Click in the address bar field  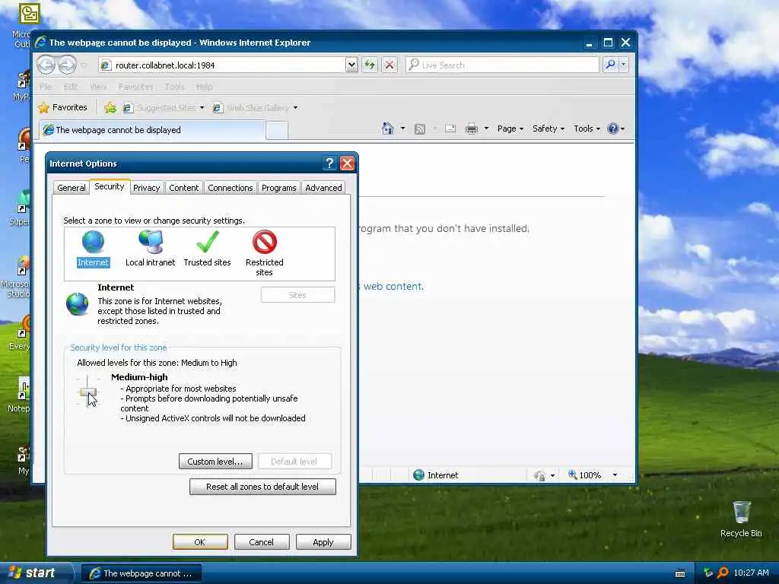222,65
